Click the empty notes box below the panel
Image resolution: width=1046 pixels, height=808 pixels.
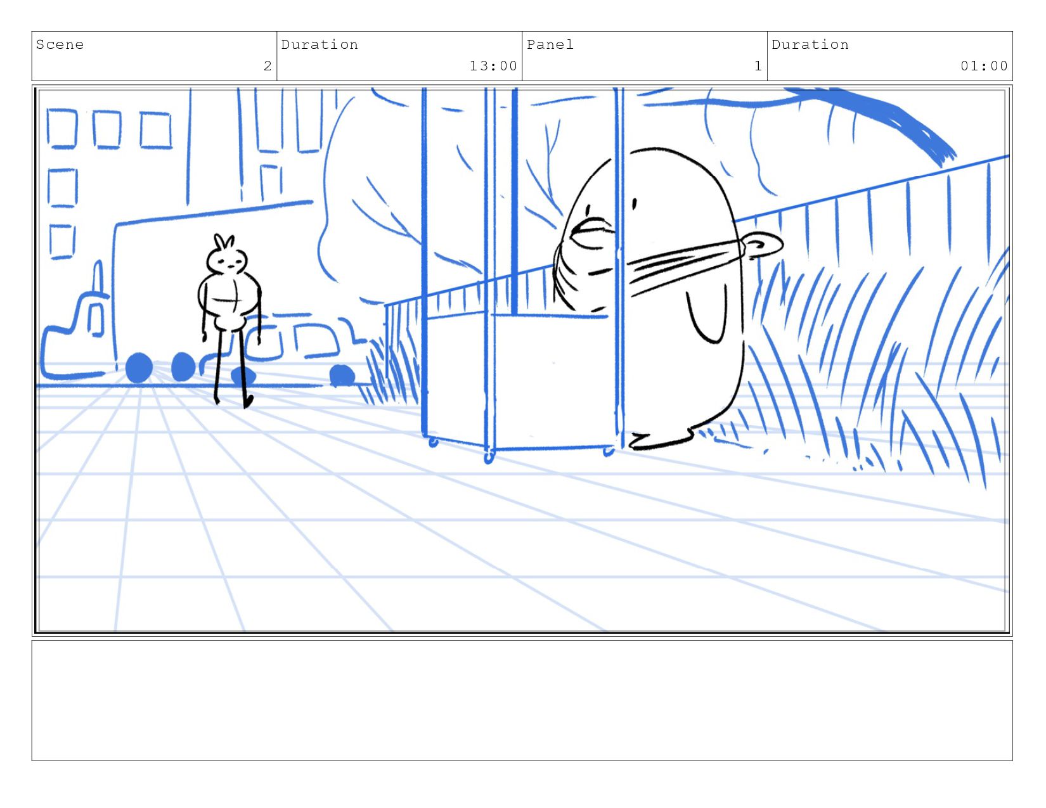coord(522,700)
